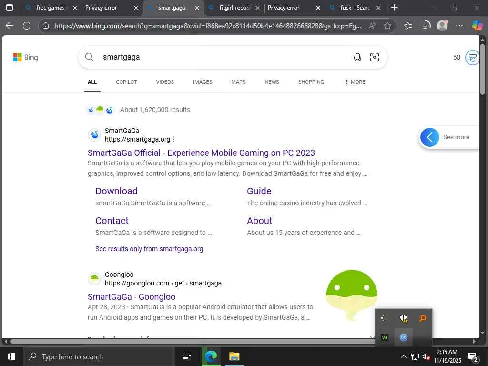Open SmartGaGa - Goongloo result

pyautogui.click(x=132, y=297)
